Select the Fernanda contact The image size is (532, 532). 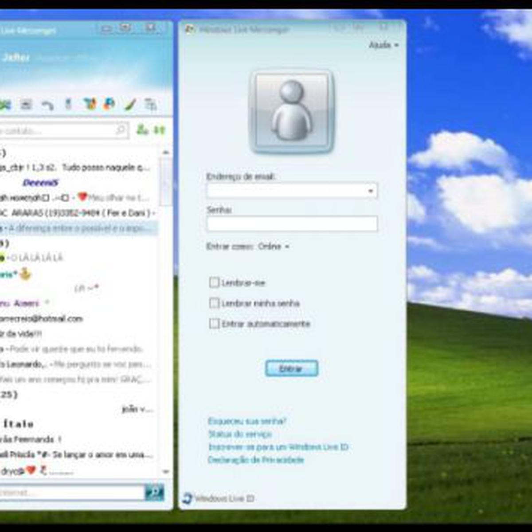click(x=78, y=439)
